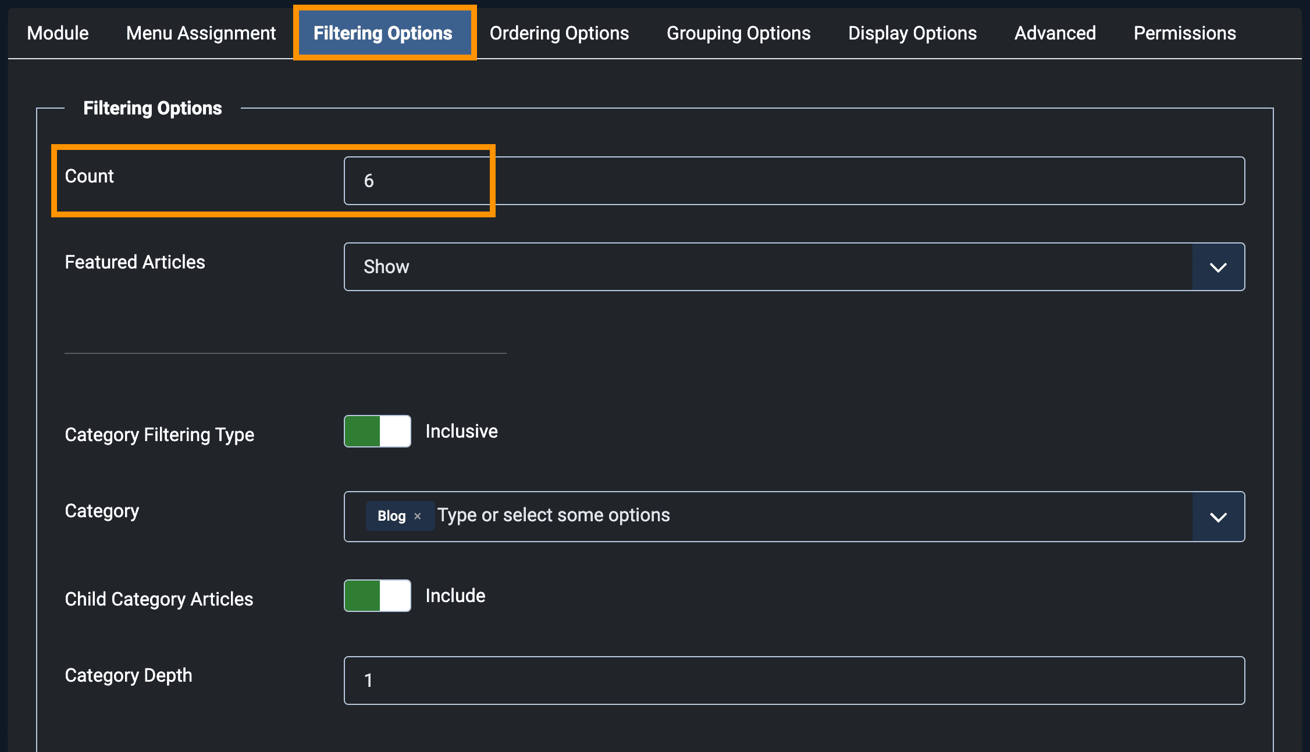Click the Blog tag label

coord(391,516)
